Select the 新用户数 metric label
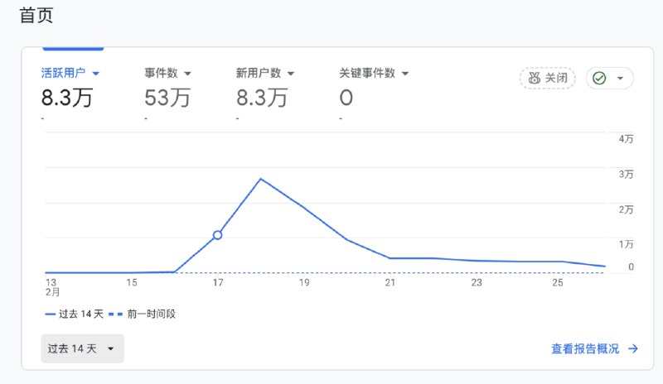This screenshot has width=663, height=384. tap(259, 73)
